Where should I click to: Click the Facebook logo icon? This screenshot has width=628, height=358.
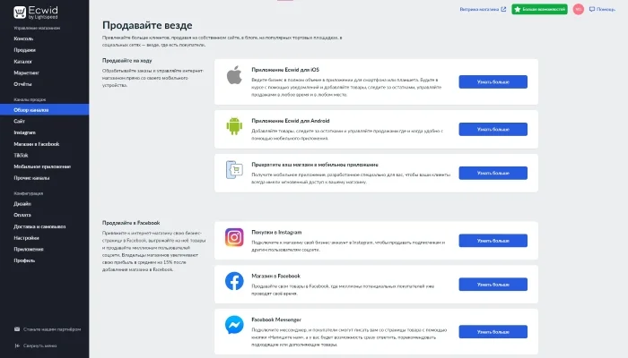click(x=234, y=281)
